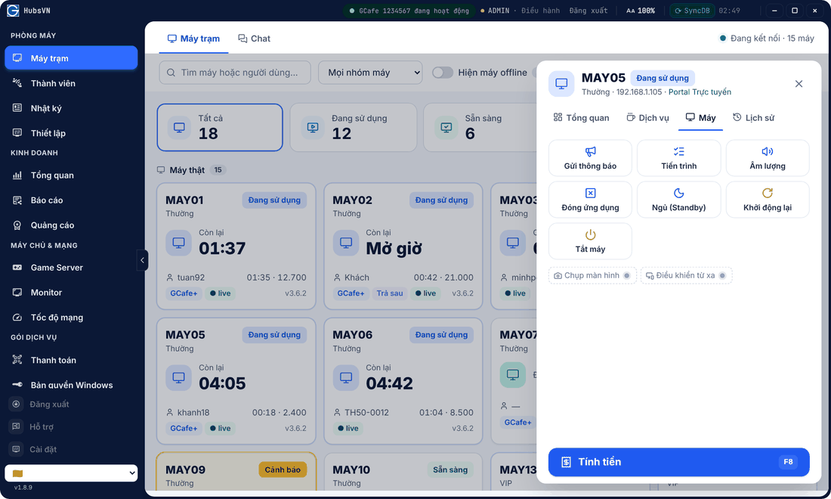Focus the Tìm máy hoặc người dùng search
This screenshot has width=831, height=499.
click(235, 72)
